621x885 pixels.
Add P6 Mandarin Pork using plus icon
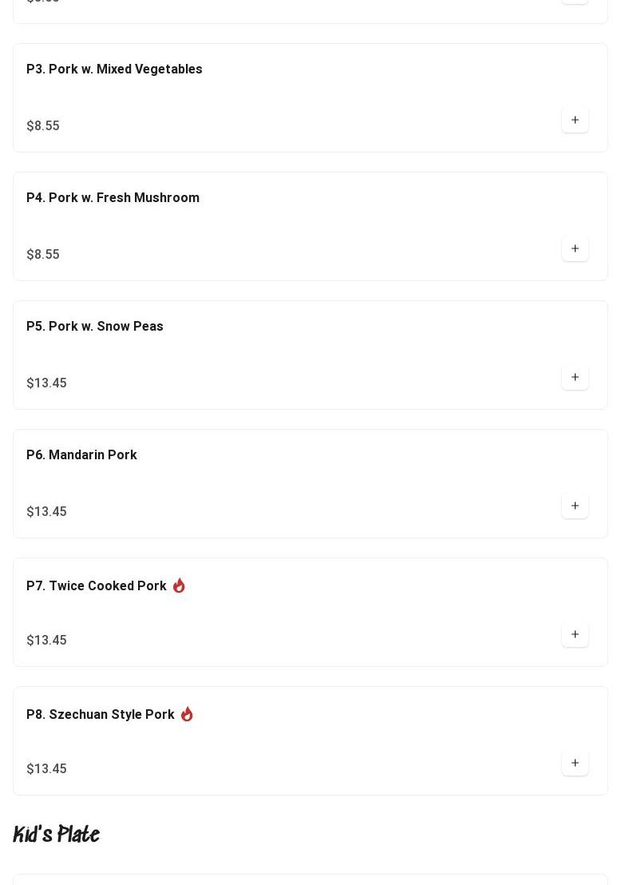575,506
